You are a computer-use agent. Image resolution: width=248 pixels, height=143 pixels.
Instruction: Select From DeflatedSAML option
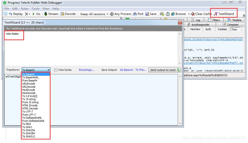(x=36, y=121)
